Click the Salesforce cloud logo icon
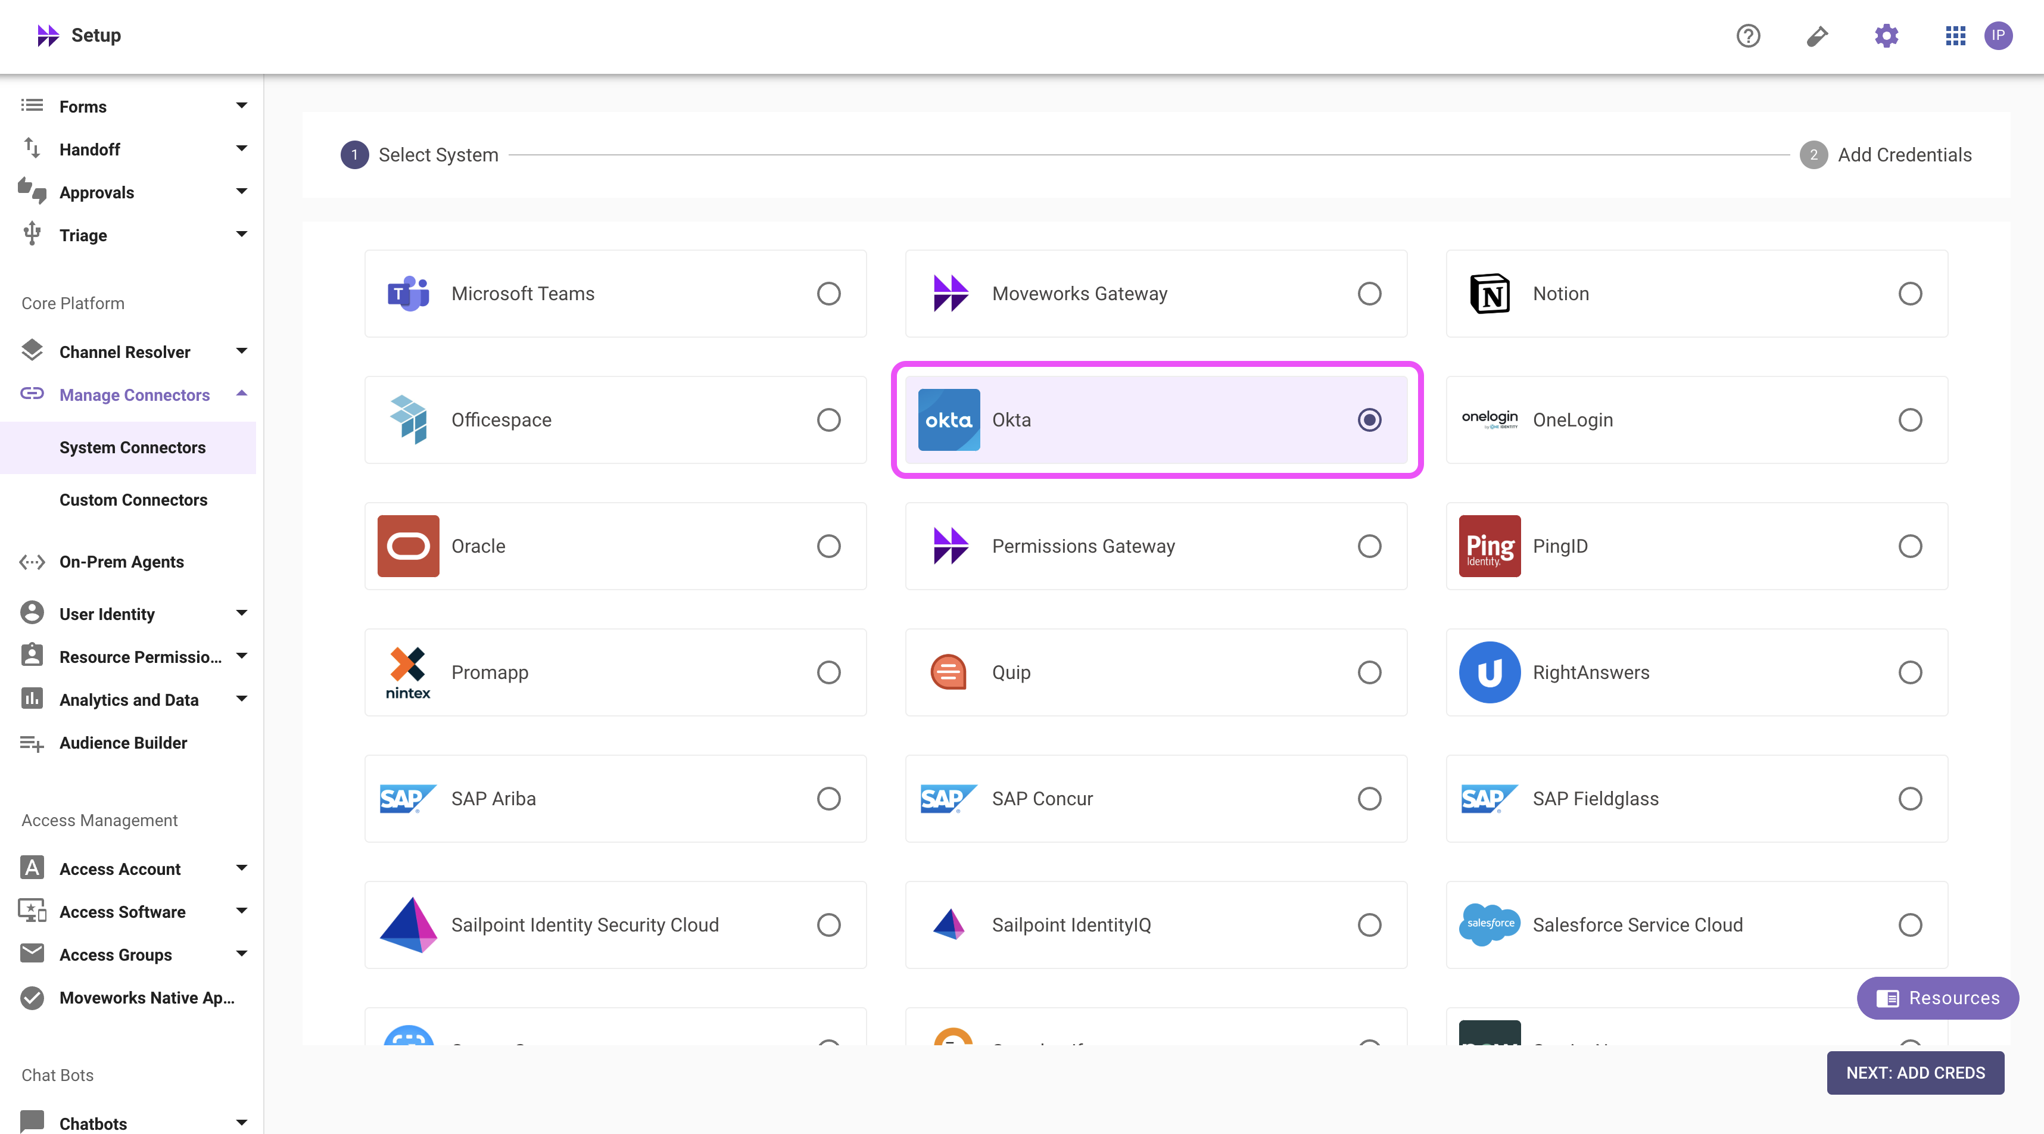Image resolution: width=2044 pixels, height=1134 pixels. click(1490, 924)
